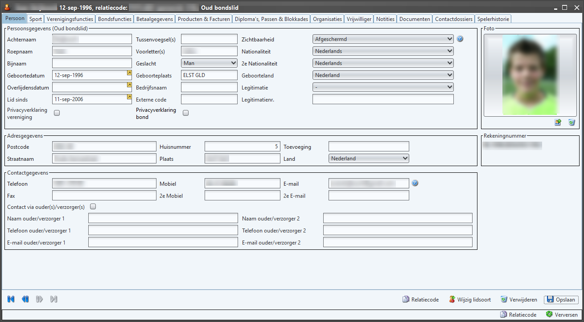Click the Relatiecode button beside Wijzig lidsoort

(420, 300)
